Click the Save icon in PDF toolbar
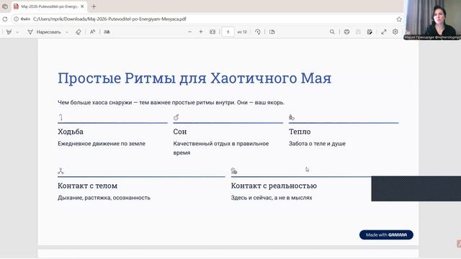 tap(358, 32)
